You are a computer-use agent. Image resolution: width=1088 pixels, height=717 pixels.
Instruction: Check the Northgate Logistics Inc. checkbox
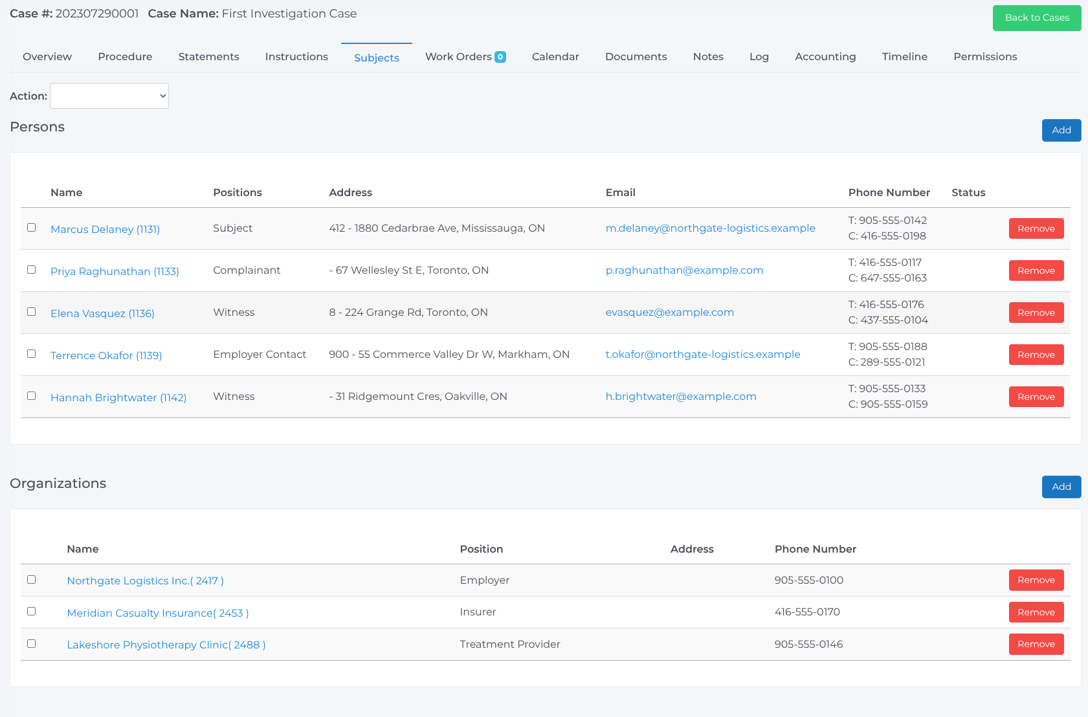coord(31,580)
